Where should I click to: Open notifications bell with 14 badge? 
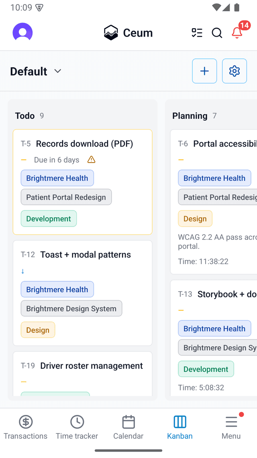pyautogui.click(x=237, y=33)
